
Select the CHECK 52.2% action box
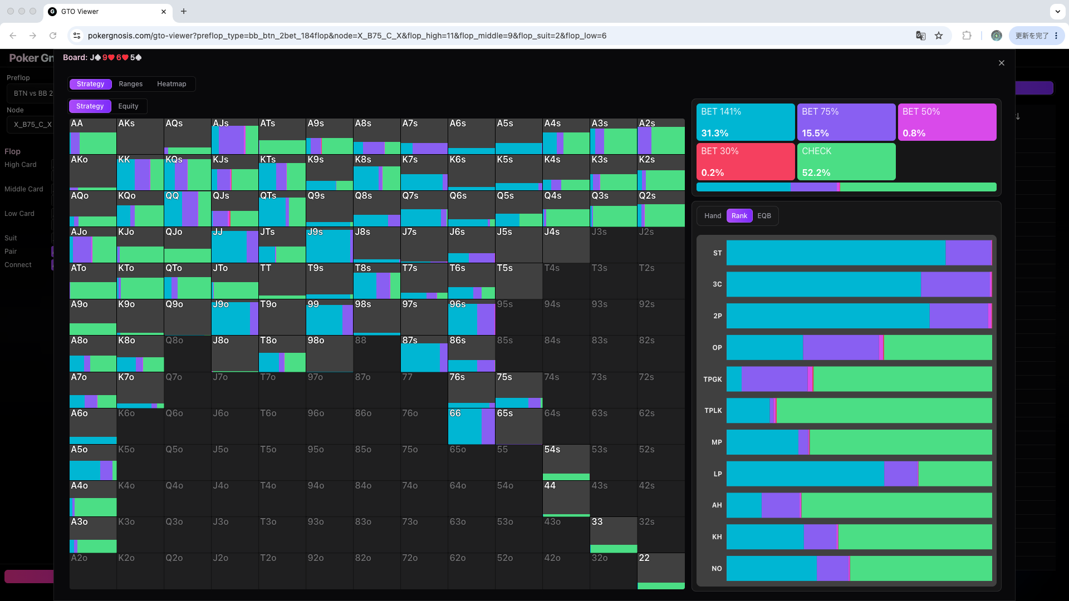point(846,161)
